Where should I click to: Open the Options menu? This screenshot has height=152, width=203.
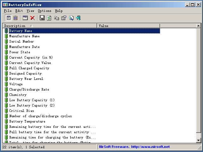(x=44, y=11)
